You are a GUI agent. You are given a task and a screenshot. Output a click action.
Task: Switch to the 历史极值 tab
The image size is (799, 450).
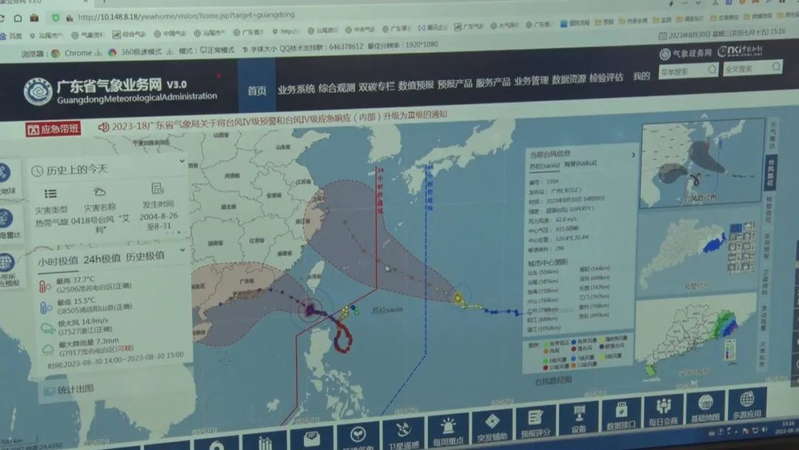tap(145, 256)
